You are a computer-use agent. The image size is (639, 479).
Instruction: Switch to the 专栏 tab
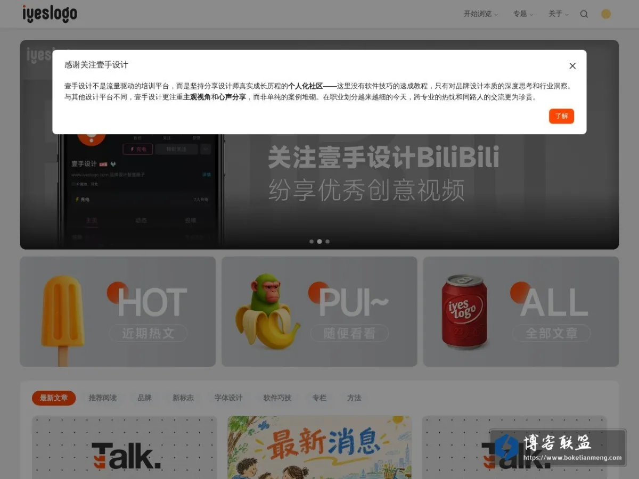point(319,398)
